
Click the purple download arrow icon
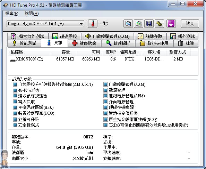[171, 24]
